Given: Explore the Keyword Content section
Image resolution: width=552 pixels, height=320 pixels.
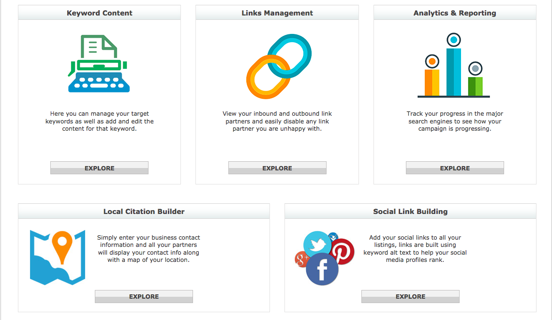Looking at the screenshot, I should 99,168.
